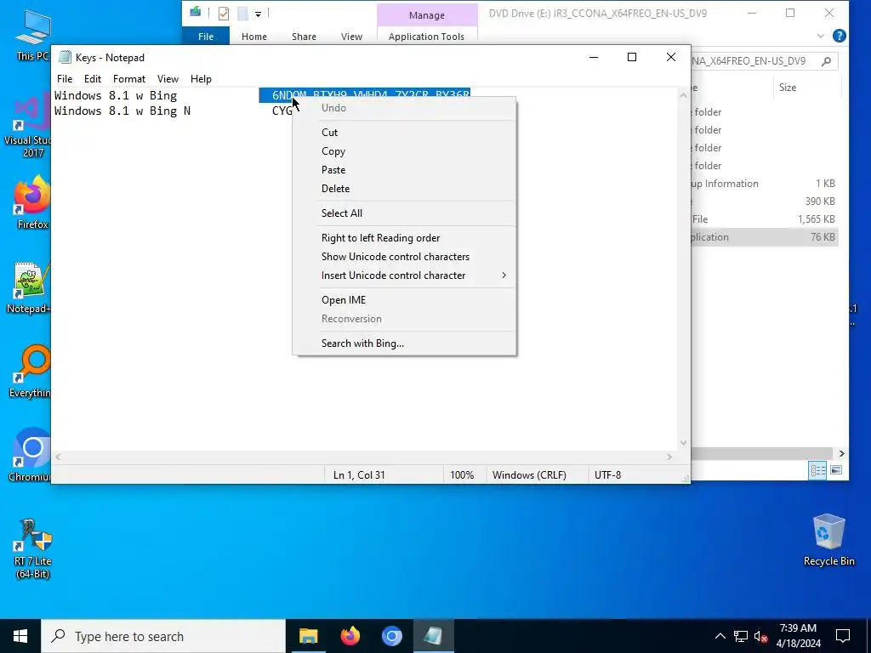Open Application Tools ribbon tab
Screen dimensions: 871x653
click(427, 36)
